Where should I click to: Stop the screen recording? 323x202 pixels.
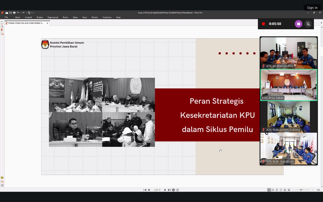(299, 24)
